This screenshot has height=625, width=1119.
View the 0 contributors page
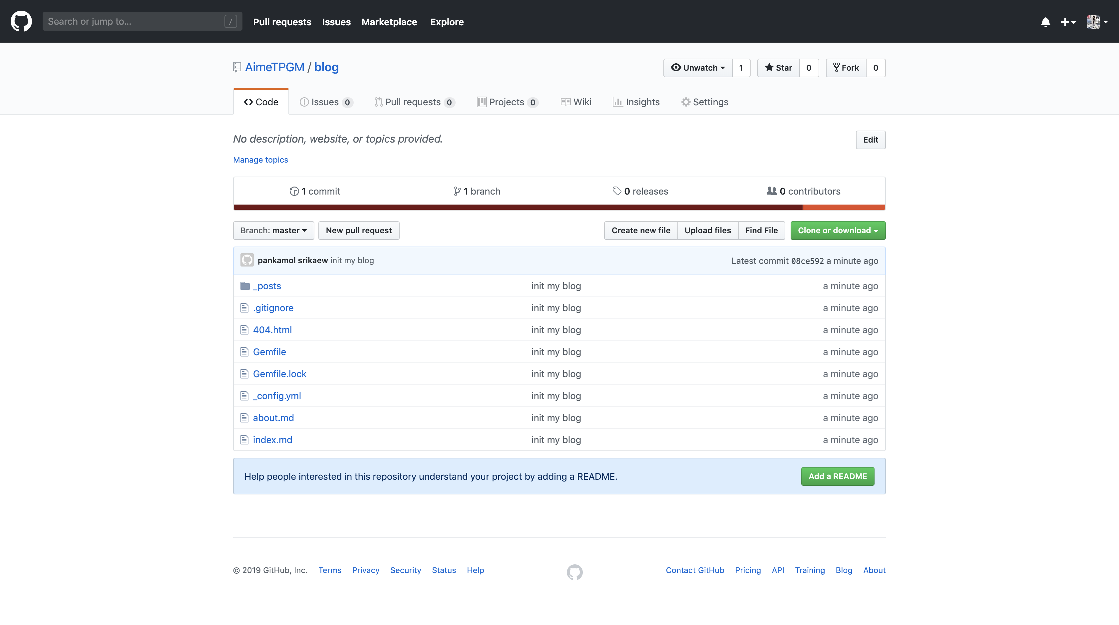[x=804, y=191]
